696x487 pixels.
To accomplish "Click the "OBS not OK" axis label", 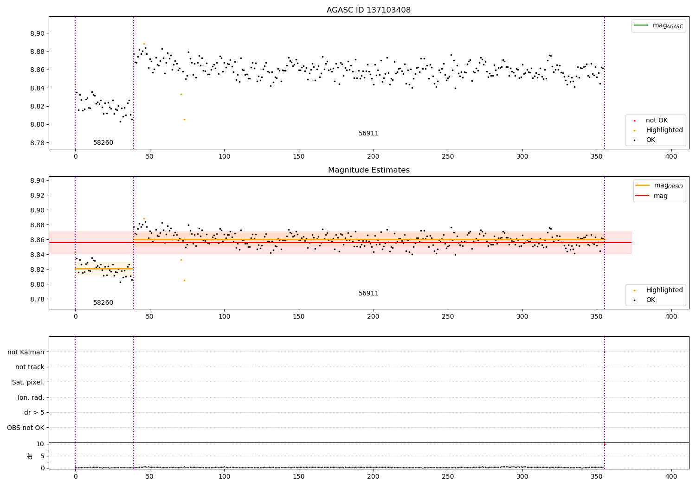I will pos(26,428).
